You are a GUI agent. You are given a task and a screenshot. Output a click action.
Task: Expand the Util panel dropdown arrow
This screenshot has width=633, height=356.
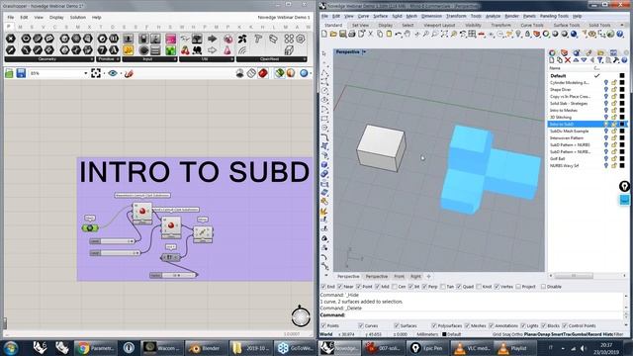(x=231, y=59)
